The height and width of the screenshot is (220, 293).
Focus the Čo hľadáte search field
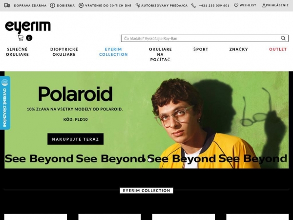[x=205, y=38]
